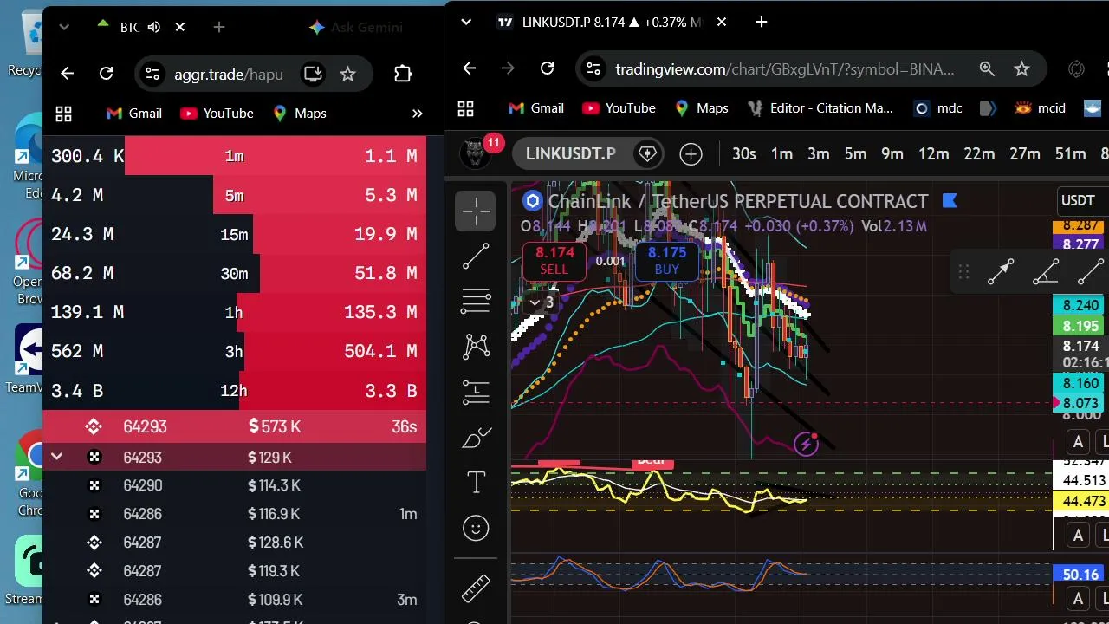Image resolution: width=1109 pixels, height=624 pixels.
Task: Zoom icon in TradingView address bar
Action: (x=987, y=68)
